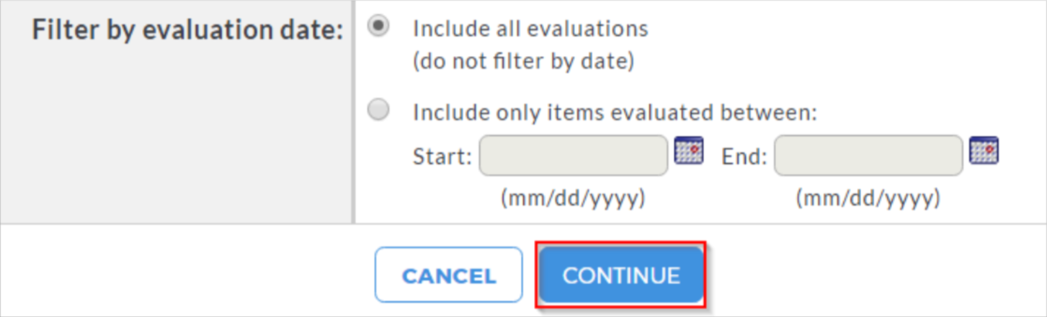
Task: Select 'Include only items evaluated between' radio button
Action: pyautogui.click(x=378, y=110)
